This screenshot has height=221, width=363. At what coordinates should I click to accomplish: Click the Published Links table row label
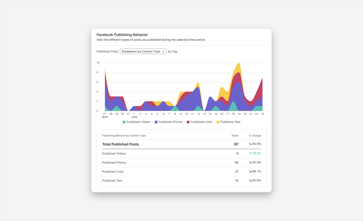113,172
